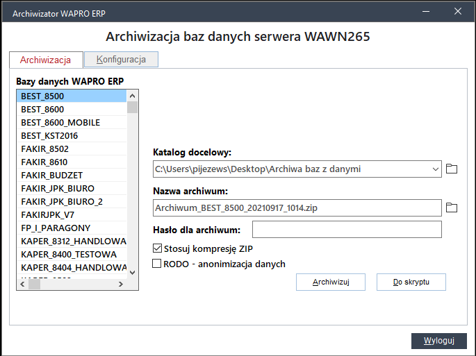Screen dimensions: 476x356
Task: Click the horizontal scroll left arrow
Action: (x=22, y=284)
